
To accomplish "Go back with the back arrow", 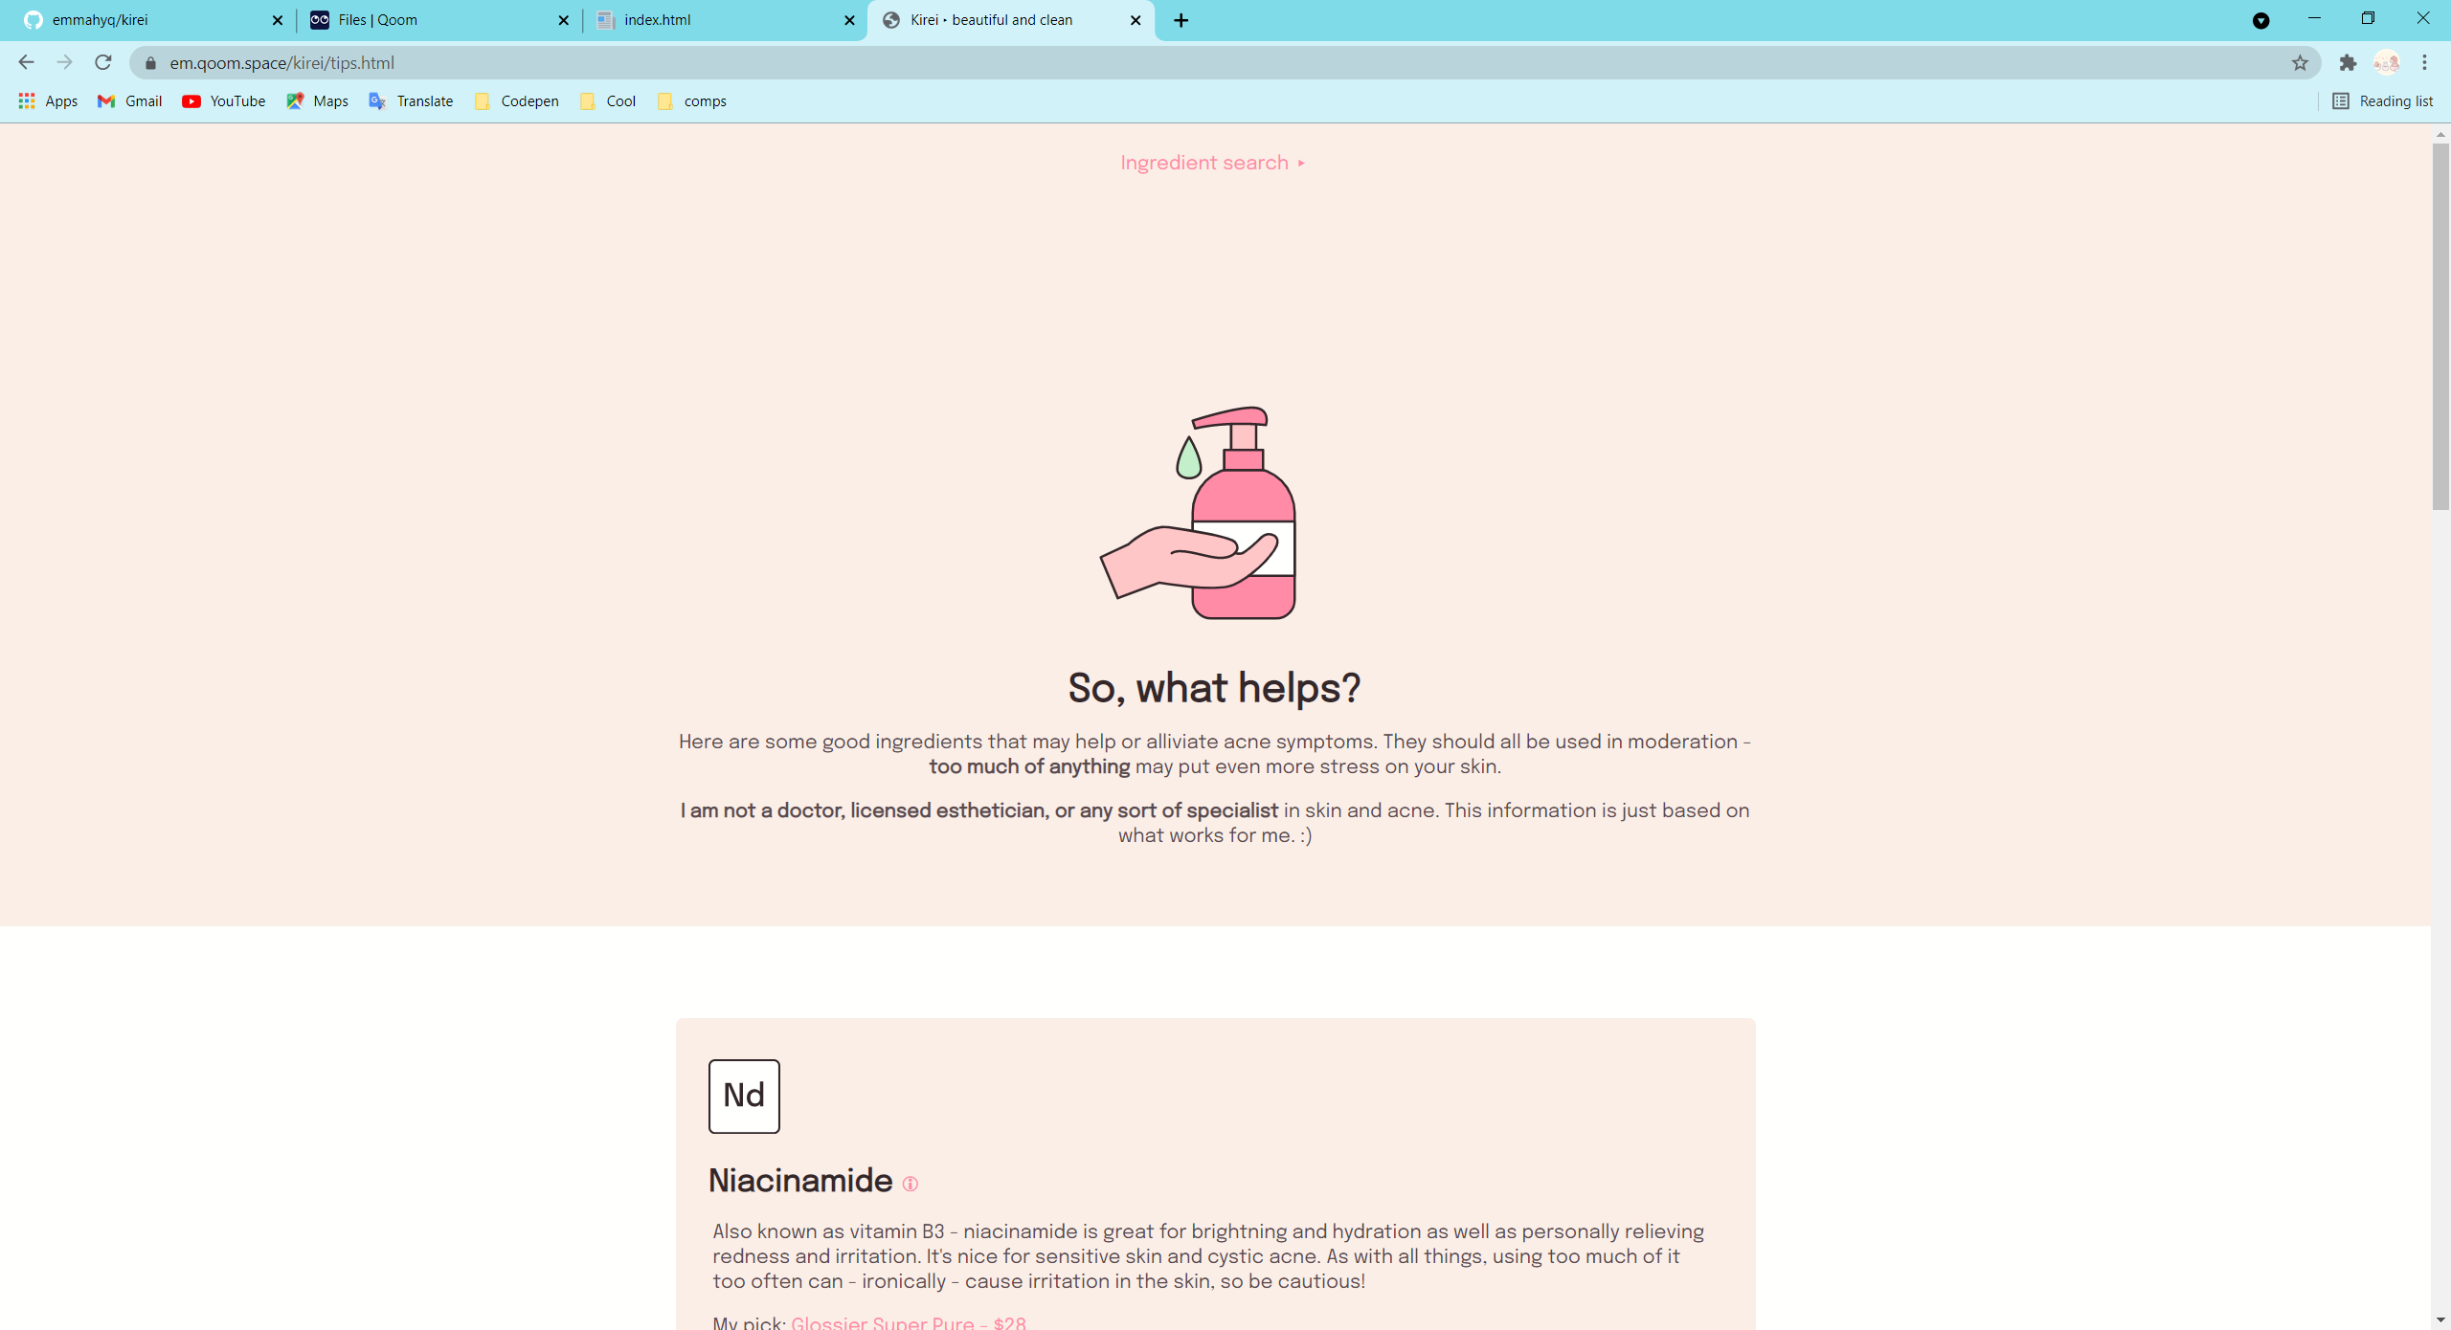I will point(26,63).
